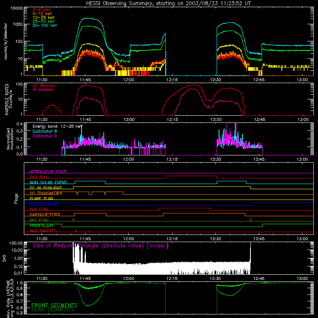Screen dimensions: 318x318
Task: Select the 50-100 keV legend label
Action: tap(45, 25)
